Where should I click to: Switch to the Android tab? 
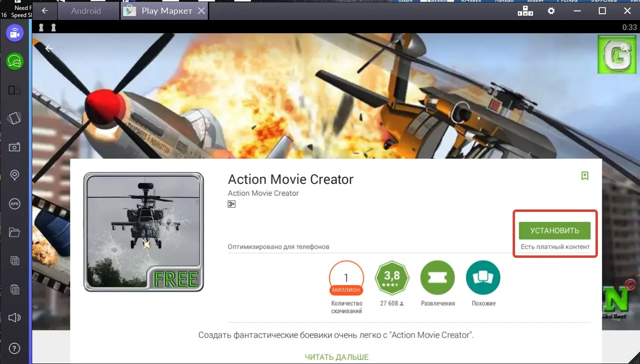click(x=86, y=11)
